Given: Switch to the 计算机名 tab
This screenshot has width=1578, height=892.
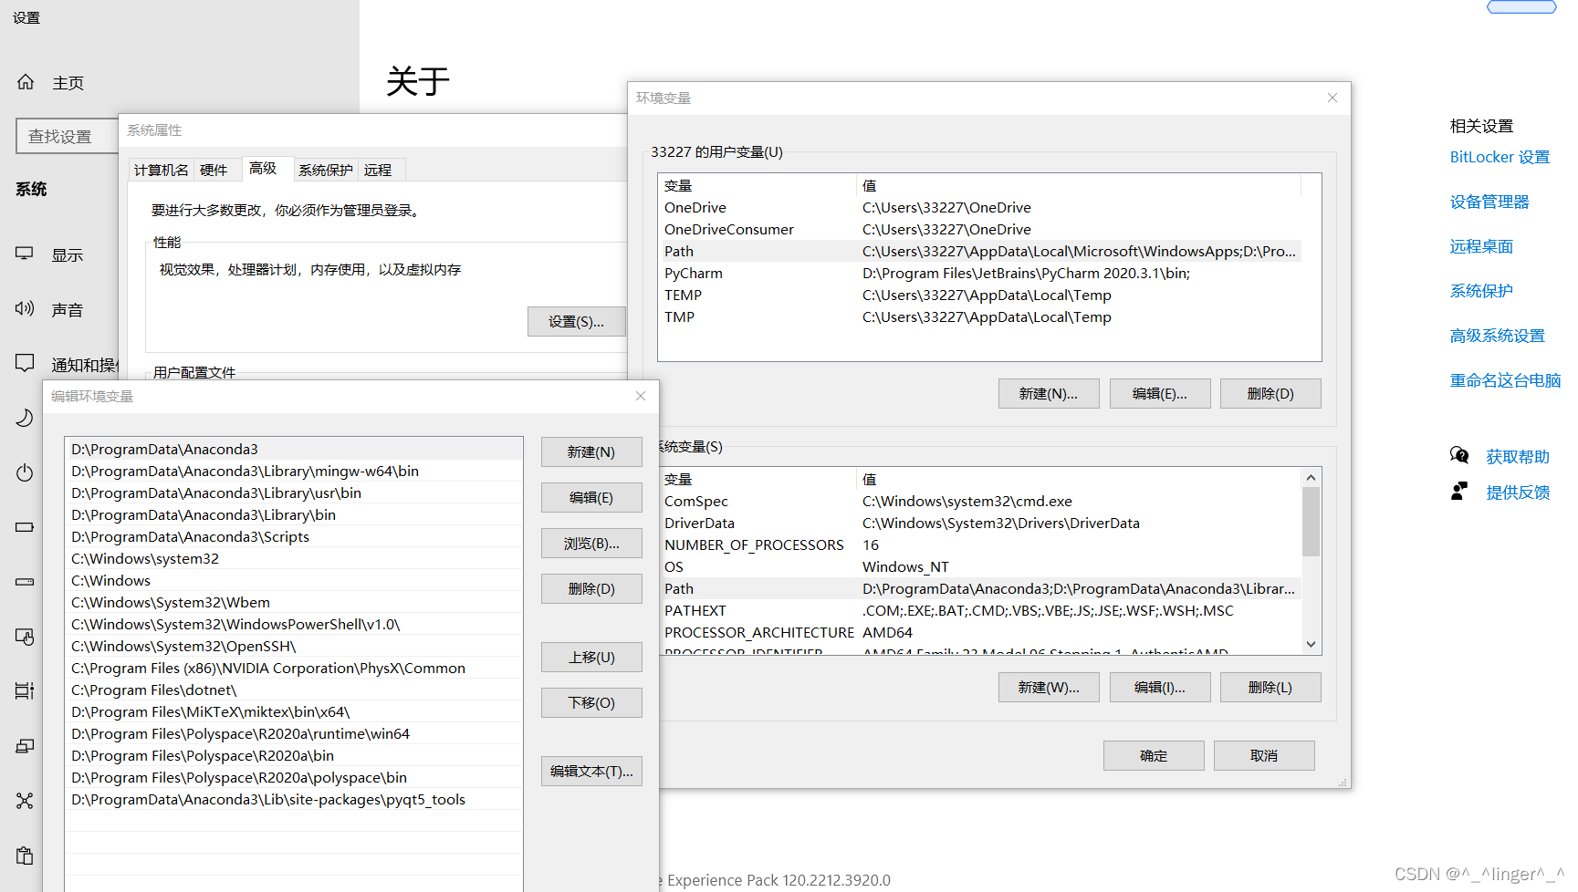Looking at the screenshot, I should pyautogui.click(x=162, y=170).
